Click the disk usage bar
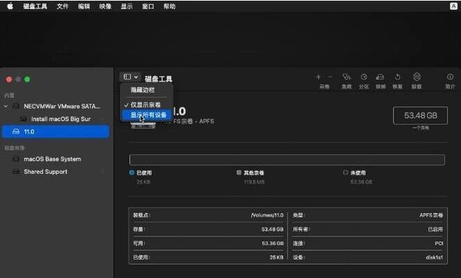Image resolution: width=461 pixels, height=278 pixels. tap(286, 160)
